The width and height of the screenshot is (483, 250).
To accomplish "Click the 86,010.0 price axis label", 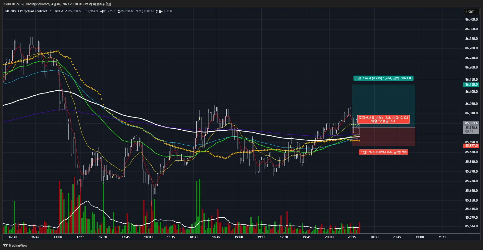I will (x=471, y=113).
